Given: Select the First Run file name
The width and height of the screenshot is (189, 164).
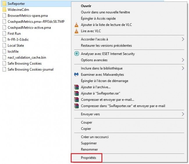Looking at the screenshot, I should 14,33.
